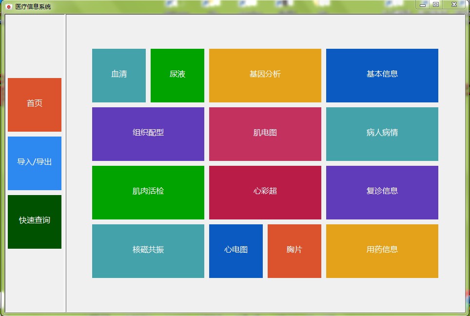Minimize the 医疗信息系统 window
Image resolution: width=470 pixels, height=316 pixels.
pos(423,4)
